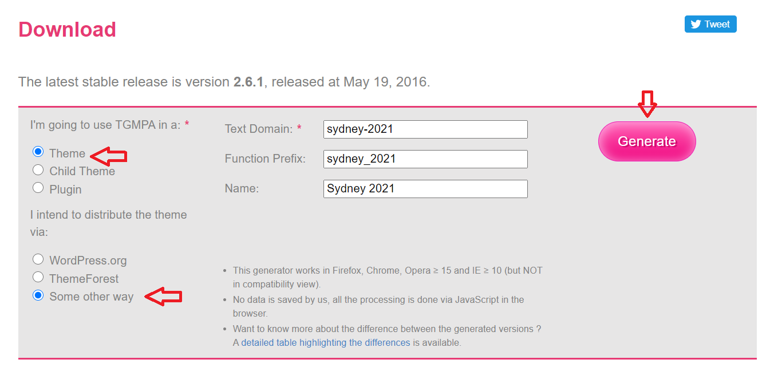Click the 'I intend to distribute the theme via:' text
774x375 pixels.
[x=109, y=223]
